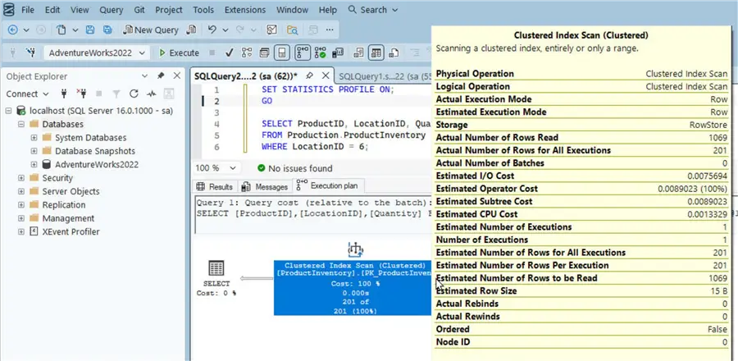Open the Tools menu
Viewport: 738px width, 361px height.
203,9
